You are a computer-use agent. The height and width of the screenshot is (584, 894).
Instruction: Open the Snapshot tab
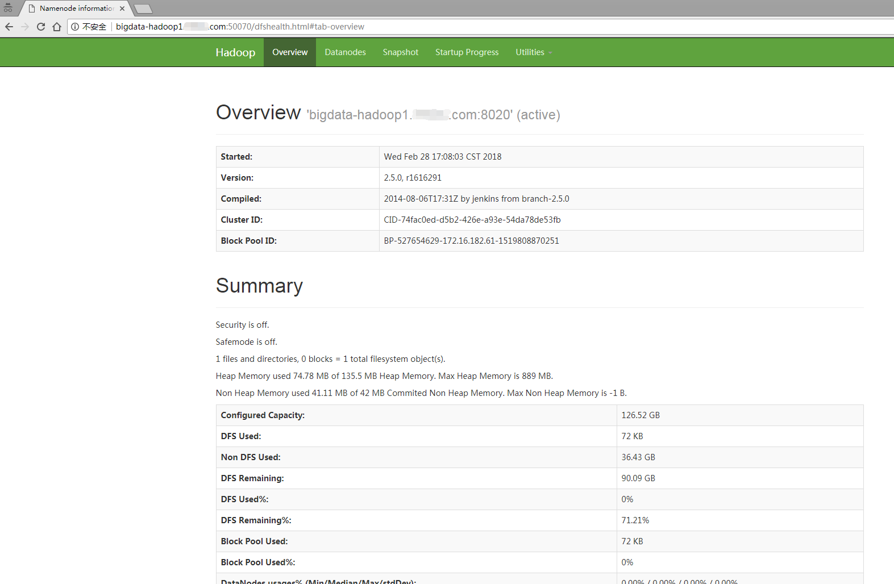pos(401,52)
